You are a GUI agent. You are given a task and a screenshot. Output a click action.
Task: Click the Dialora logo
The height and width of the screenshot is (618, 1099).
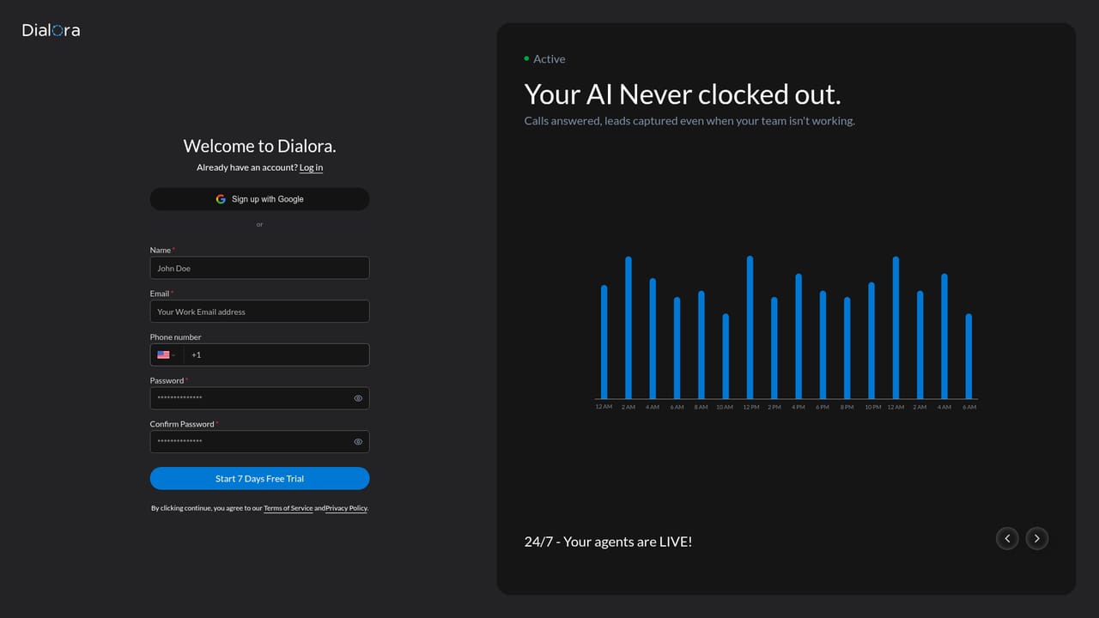51,30
